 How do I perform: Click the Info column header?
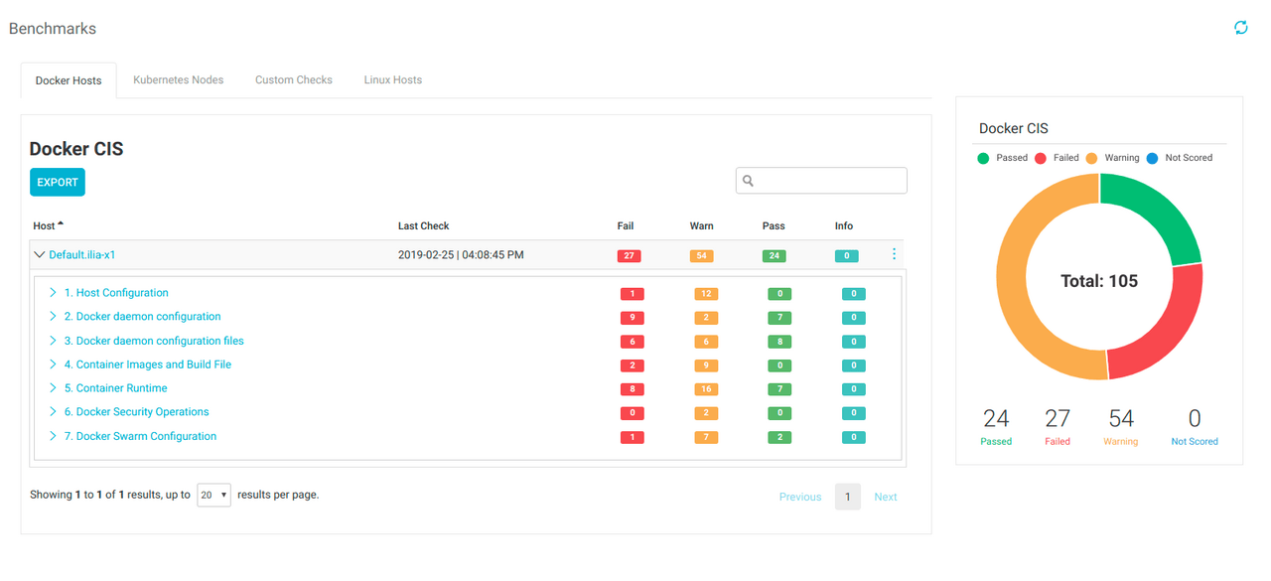[x=844, y=226]
